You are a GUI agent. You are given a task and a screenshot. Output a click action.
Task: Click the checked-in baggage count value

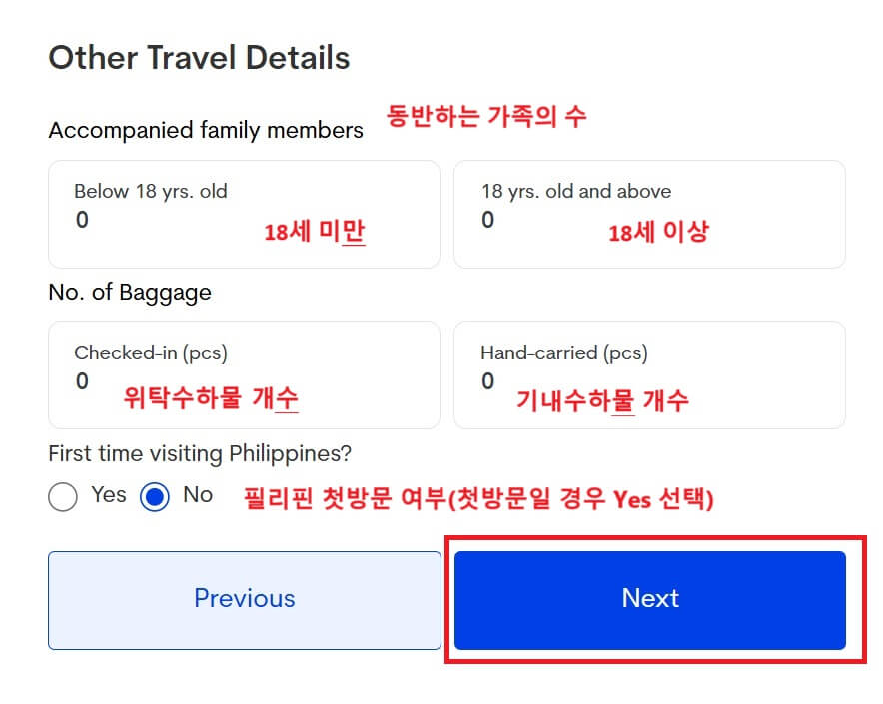(82, 381)
